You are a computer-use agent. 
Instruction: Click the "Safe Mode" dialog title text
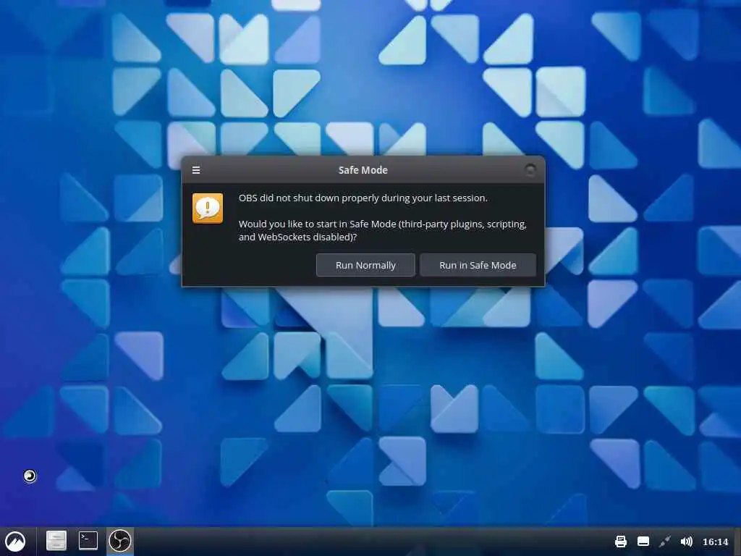point(363,170)
